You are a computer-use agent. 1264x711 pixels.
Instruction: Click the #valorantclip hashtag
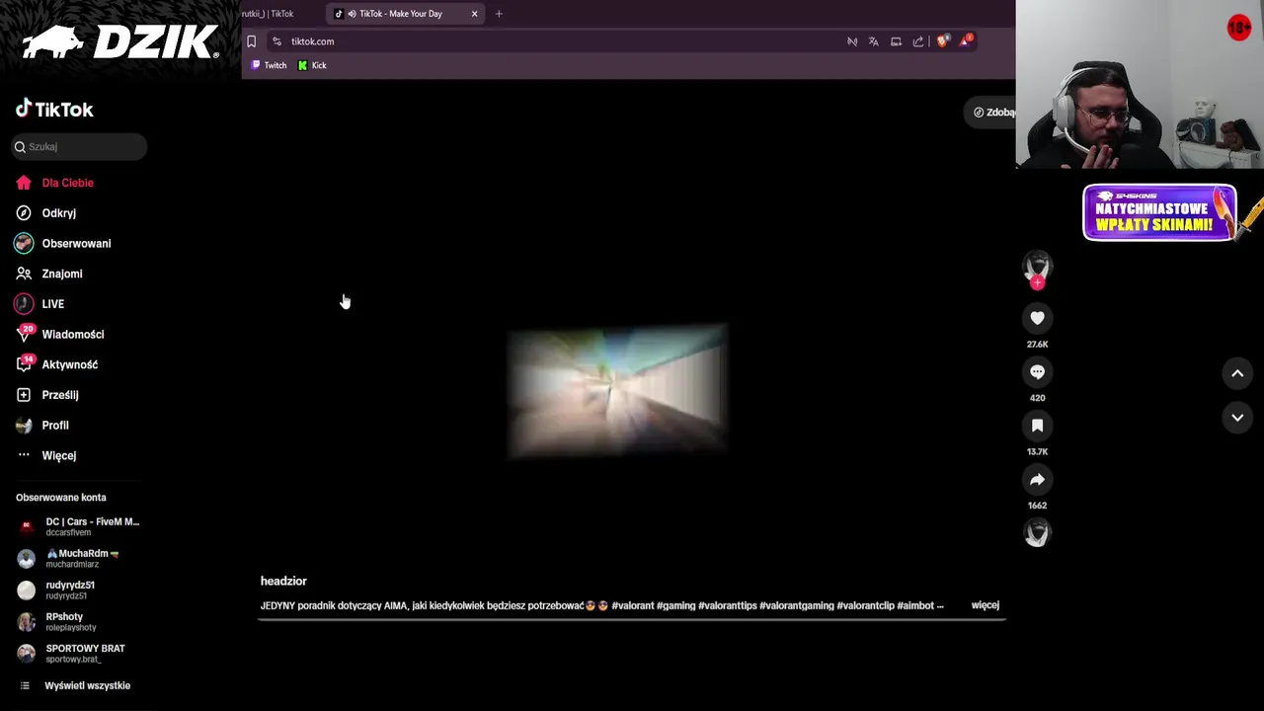pos(865,605)
